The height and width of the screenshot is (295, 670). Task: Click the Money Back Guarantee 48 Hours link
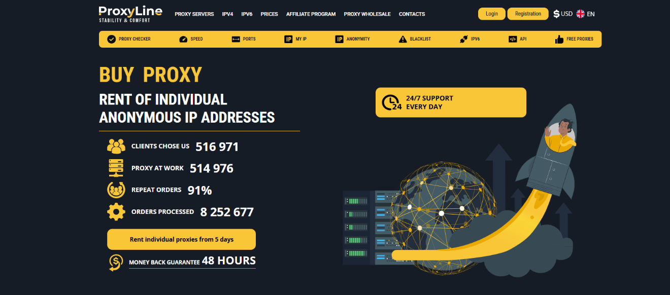[192, 261]
